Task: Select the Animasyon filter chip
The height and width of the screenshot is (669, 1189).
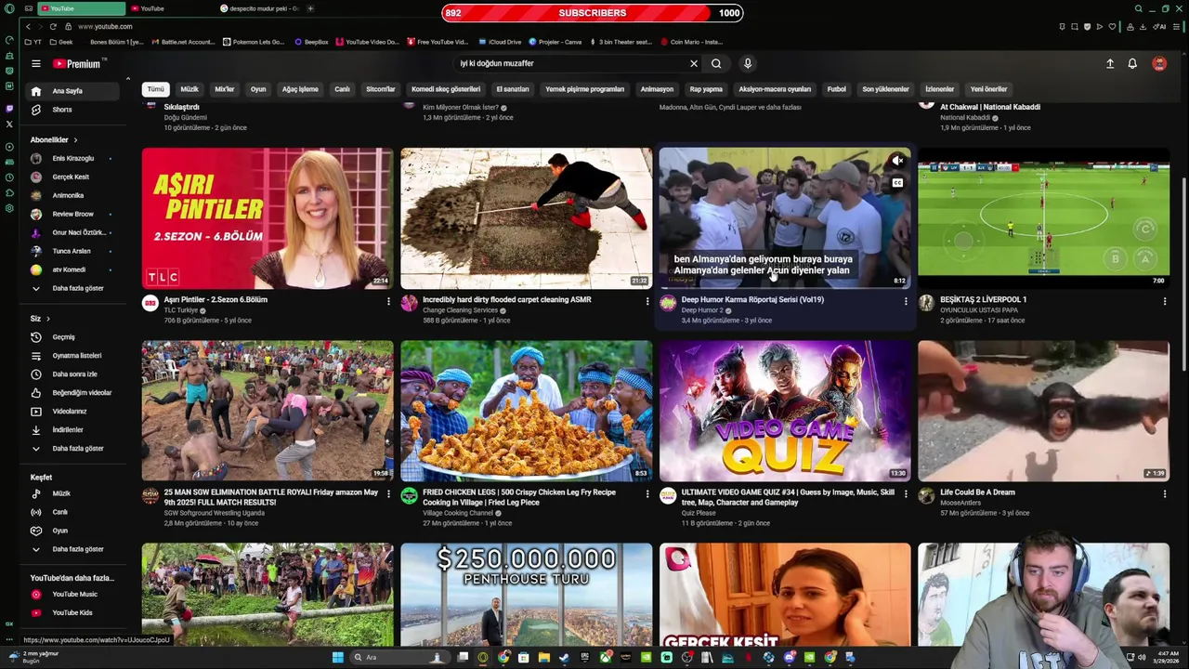Action: pyautogui.click(x=657, y=89)
